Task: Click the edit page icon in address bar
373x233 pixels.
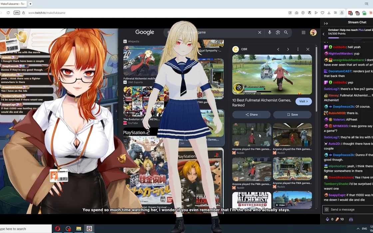Action: pos(290,13)
